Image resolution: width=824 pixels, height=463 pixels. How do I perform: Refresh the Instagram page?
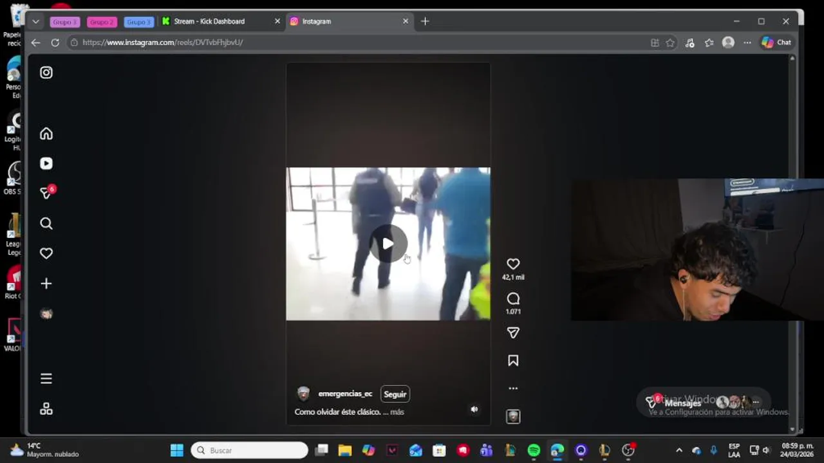(x=55, y=42)
